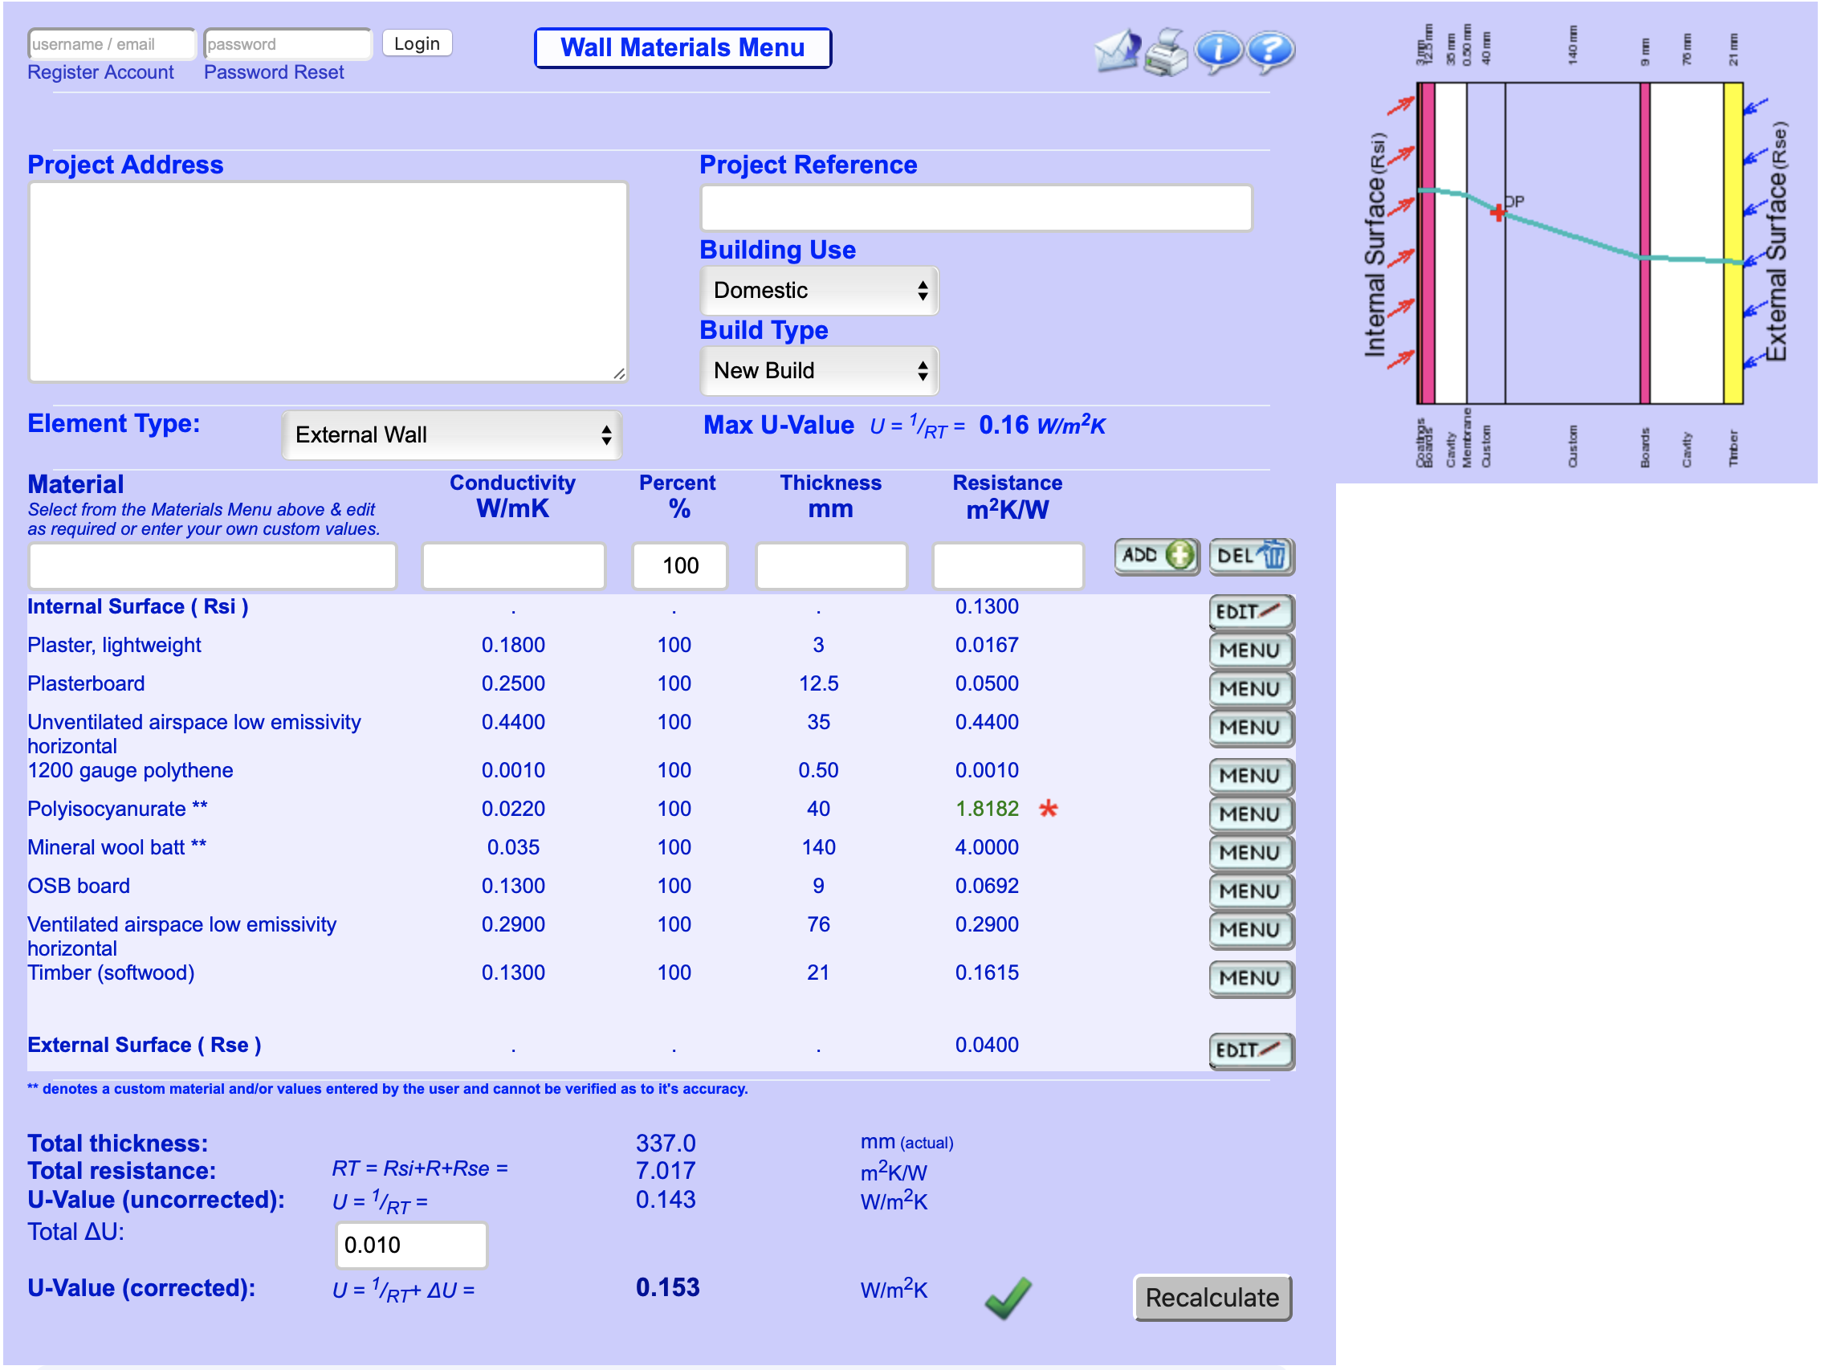Open the Element Type External Wall dropdown

(452, 435)
